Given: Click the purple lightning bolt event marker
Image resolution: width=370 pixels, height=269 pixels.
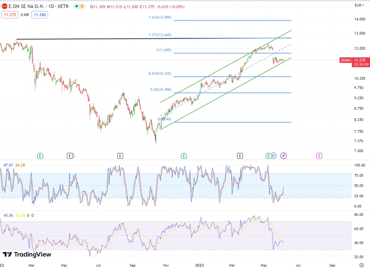Looking at the screenshot, I should (x=284, y=156).
